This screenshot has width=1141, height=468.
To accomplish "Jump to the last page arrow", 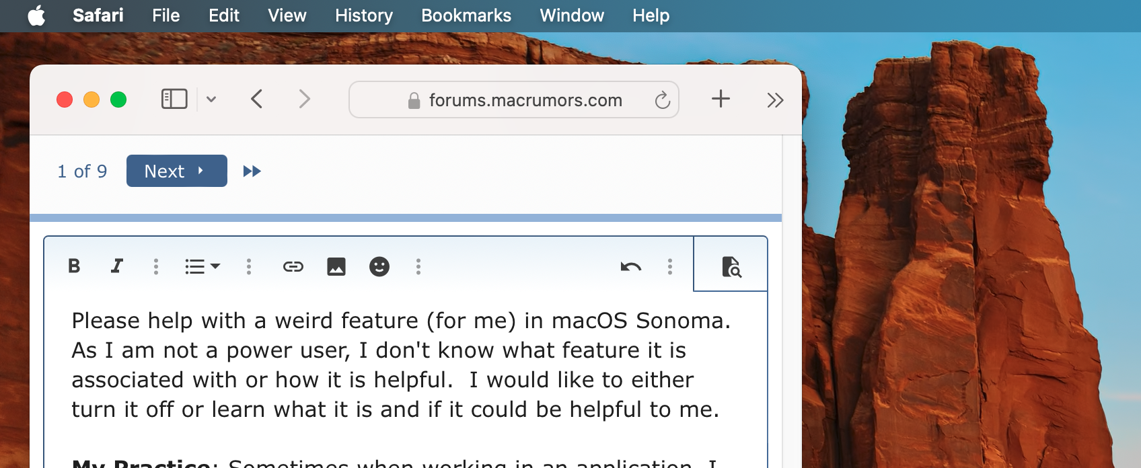I will [x=252, y=171].
